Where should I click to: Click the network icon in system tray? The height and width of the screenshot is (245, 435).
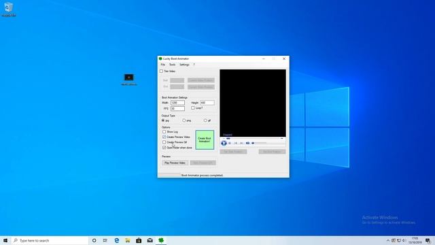click(x=399, y=240)
